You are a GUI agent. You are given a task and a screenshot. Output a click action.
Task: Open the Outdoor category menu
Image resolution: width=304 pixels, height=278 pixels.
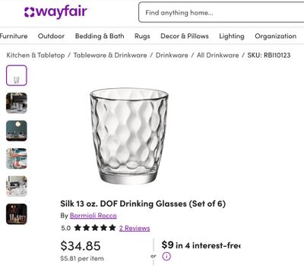point(51,36)
